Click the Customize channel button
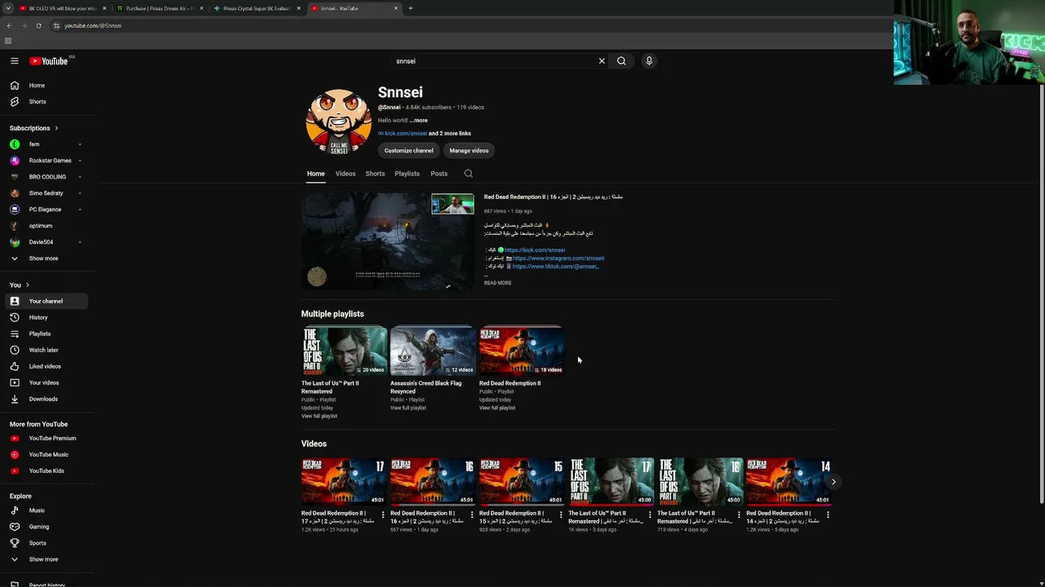The width and height of the screenshot is (1045, 587). click(x=409, y=151)
